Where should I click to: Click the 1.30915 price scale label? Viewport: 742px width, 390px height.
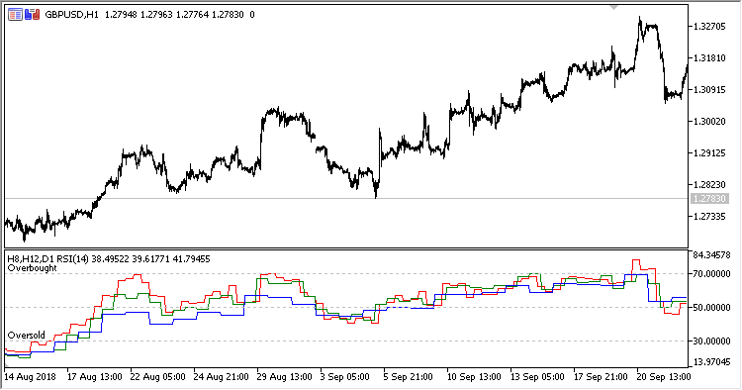(709, 90)
